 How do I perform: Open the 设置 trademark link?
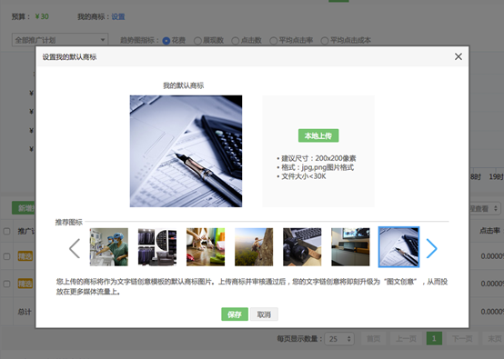pyautogui.click(x=118, y=16)
